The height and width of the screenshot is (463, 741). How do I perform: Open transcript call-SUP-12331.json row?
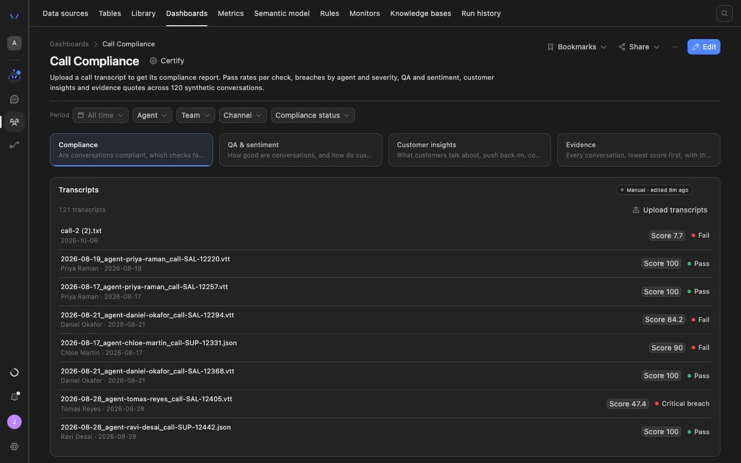(x=385, y=348)
